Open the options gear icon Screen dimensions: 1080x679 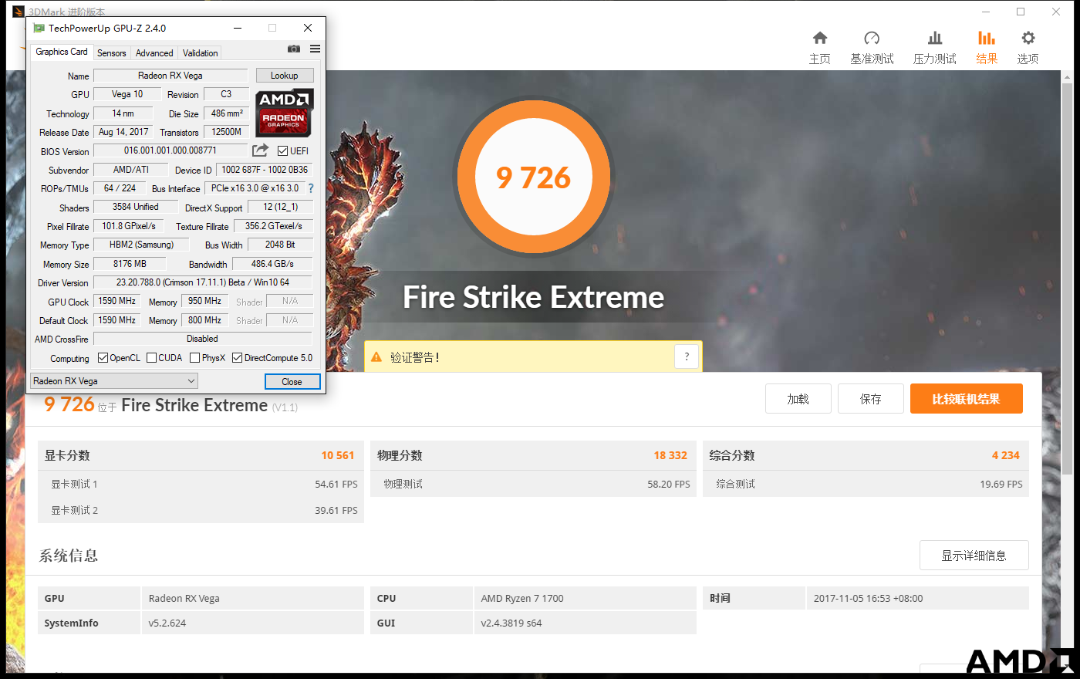1028,38
